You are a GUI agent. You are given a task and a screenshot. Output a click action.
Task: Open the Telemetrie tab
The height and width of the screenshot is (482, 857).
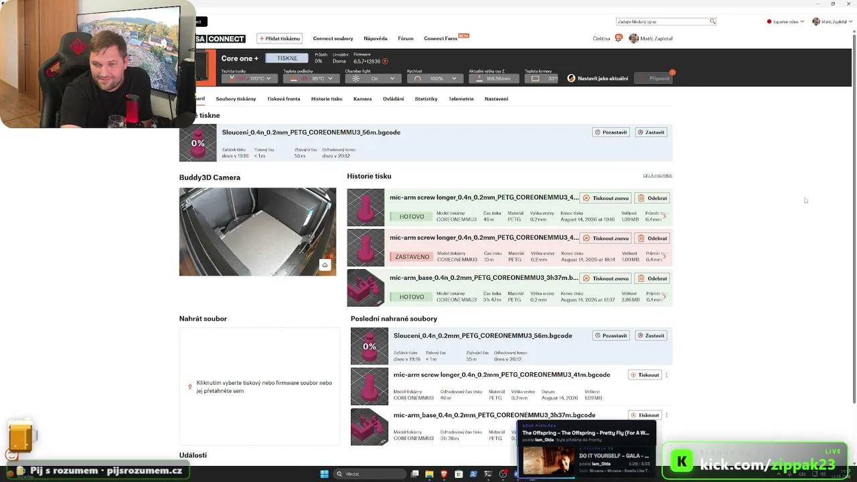coord(461,99)
